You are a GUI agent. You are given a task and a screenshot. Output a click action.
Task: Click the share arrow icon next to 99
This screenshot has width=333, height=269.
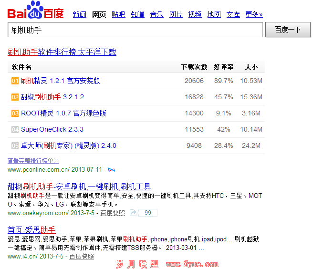click(133, 213)
